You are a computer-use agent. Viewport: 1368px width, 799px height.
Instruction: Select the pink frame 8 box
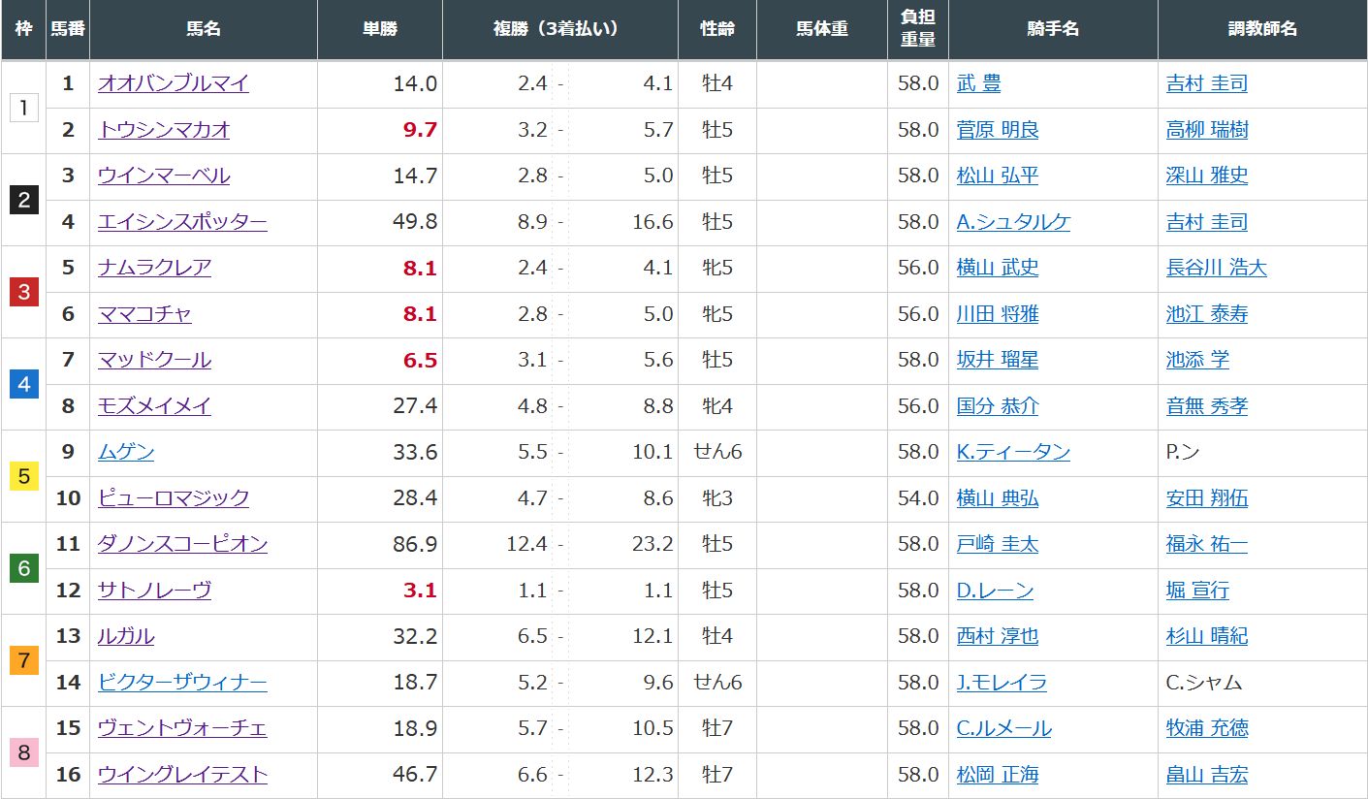tap(23, 752)
